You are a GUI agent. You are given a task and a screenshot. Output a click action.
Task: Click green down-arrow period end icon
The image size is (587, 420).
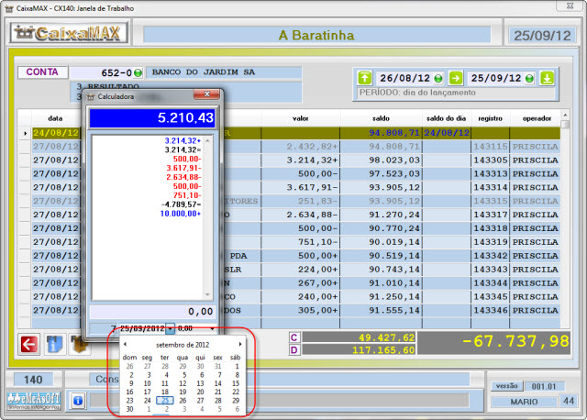547,78
